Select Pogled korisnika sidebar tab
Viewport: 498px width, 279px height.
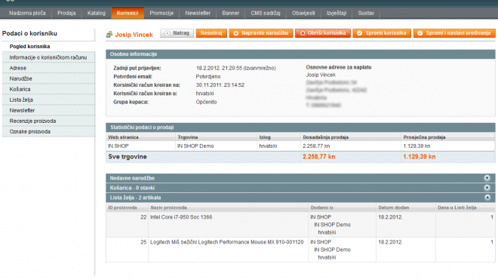click(48, 46)
